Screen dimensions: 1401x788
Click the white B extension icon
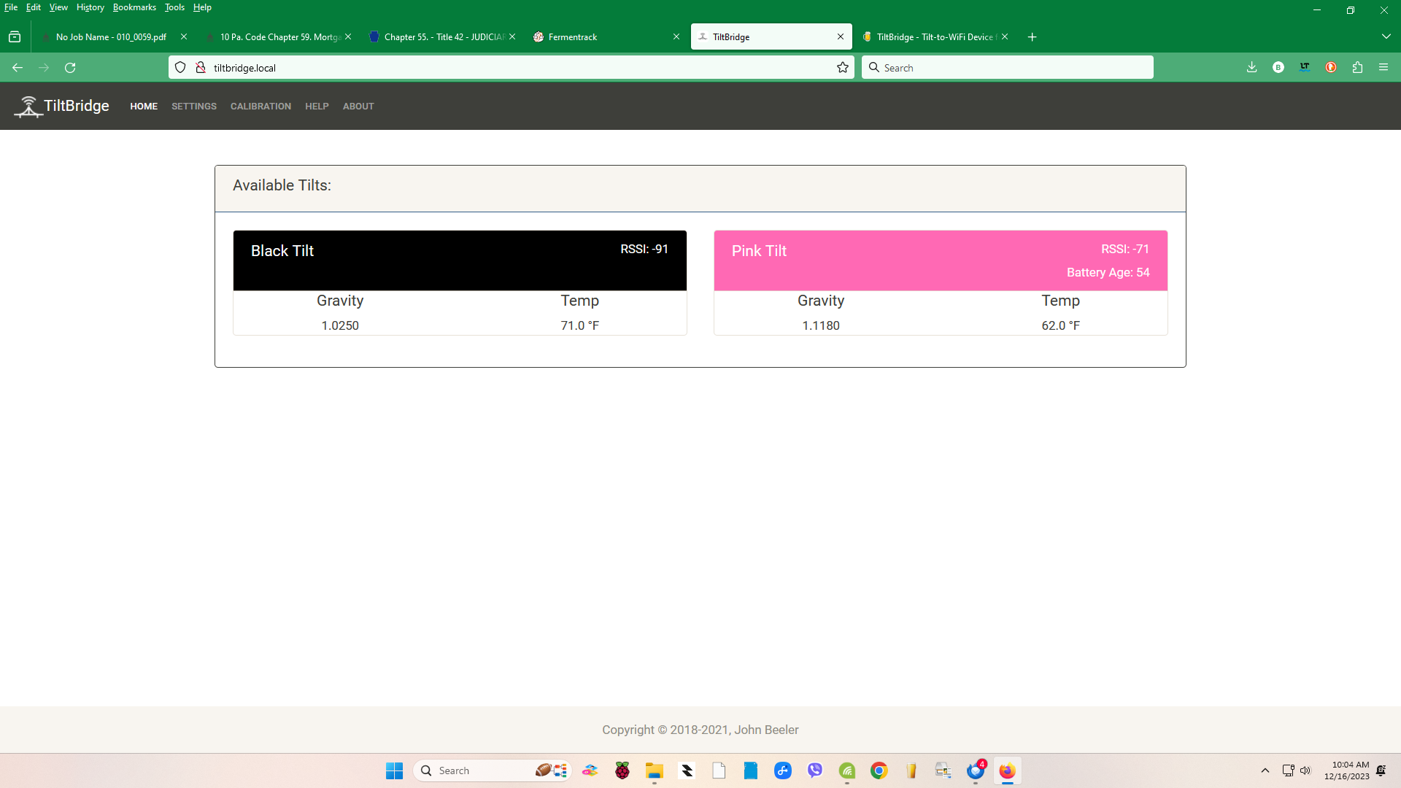tap(1278, 67)
